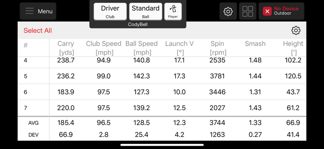The height and width of the screenshot is (149, 324).
Task: Select shot row number 7
Action: click(x=162, y=108)
